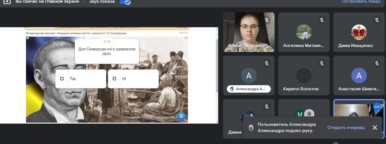Dismiss the raised-hand notification with X

coord(375,127)
